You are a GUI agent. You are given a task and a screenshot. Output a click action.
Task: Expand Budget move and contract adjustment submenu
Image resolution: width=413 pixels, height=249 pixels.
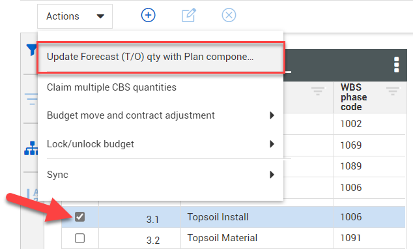tap(272, 115)
